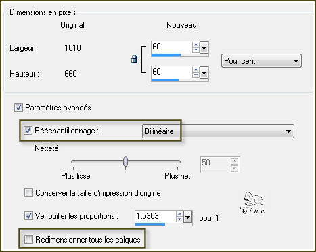The image size is (316, 252).
Task: Uncheck Verrouiller les proportions checkbox
Action: click(28, 216)
